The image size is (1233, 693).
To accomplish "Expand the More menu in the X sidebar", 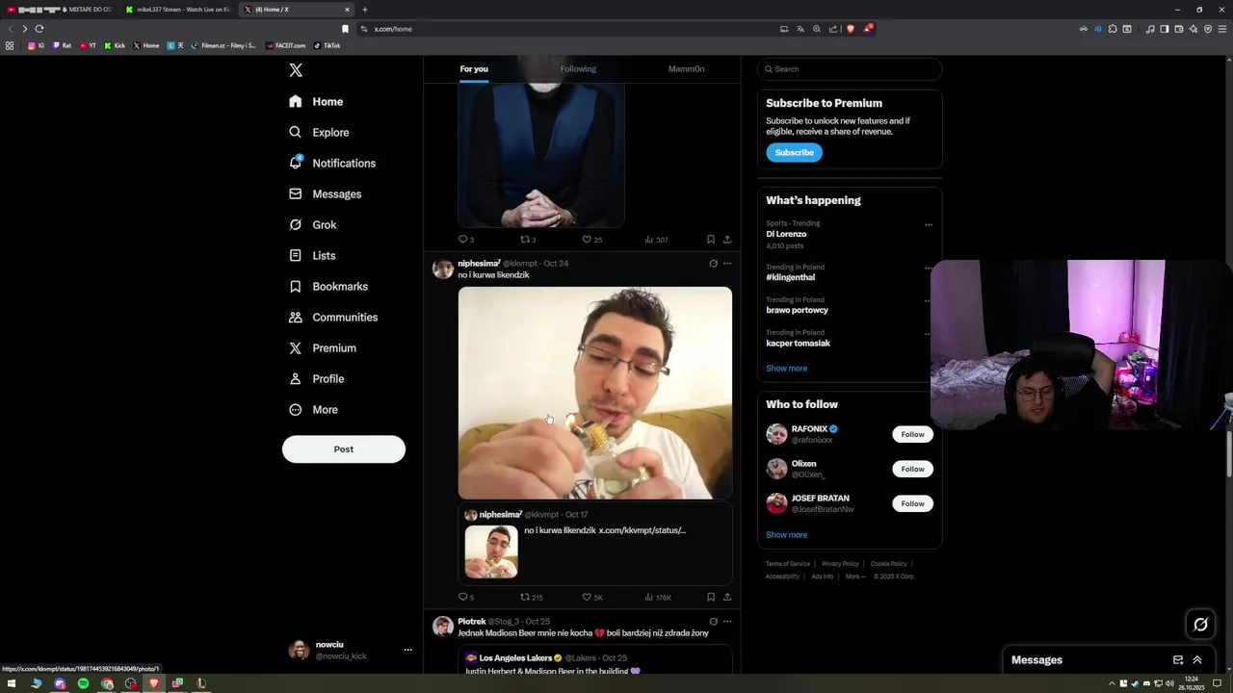I will [x=313, y=409].
